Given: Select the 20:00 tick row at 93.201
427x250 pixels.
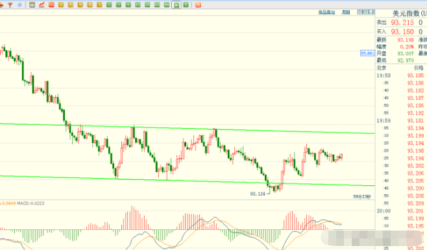Looking at the screenshot, I should [401, 211].
